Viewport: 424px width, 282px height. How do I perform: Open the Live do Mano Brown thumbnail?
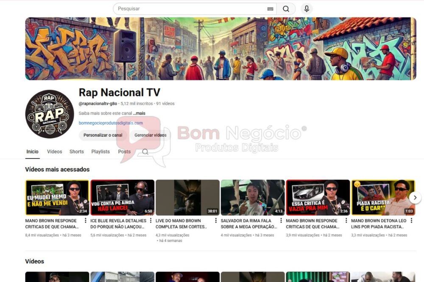187,197
